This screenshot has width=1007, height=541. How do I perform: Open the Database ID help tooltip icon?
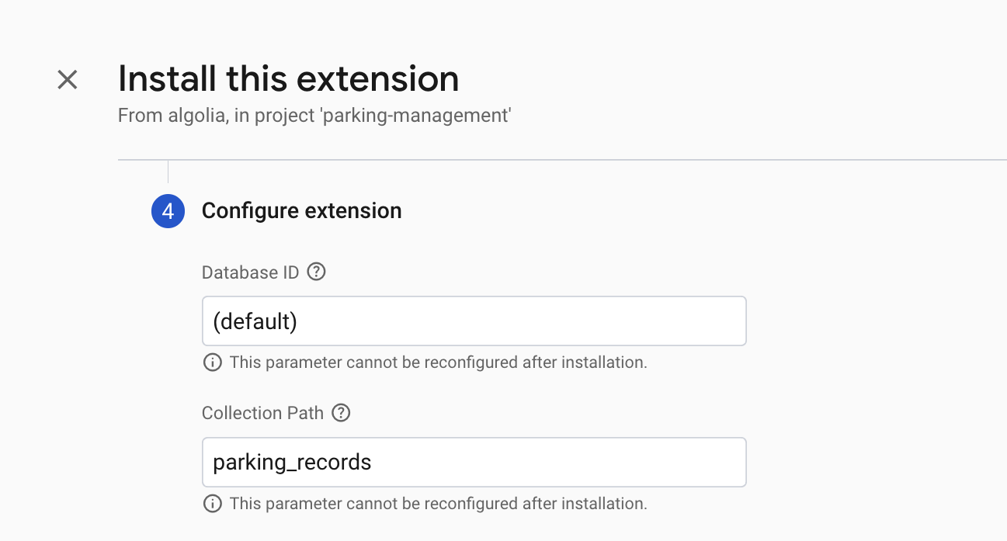point(316,272)
